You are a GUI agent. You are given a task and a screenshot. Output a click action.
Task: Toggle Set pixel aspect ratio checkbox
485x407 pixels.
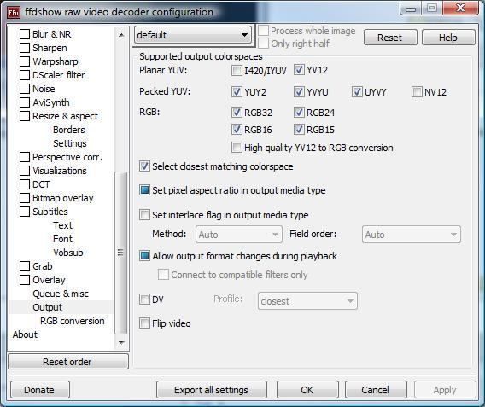pos(144,190)
